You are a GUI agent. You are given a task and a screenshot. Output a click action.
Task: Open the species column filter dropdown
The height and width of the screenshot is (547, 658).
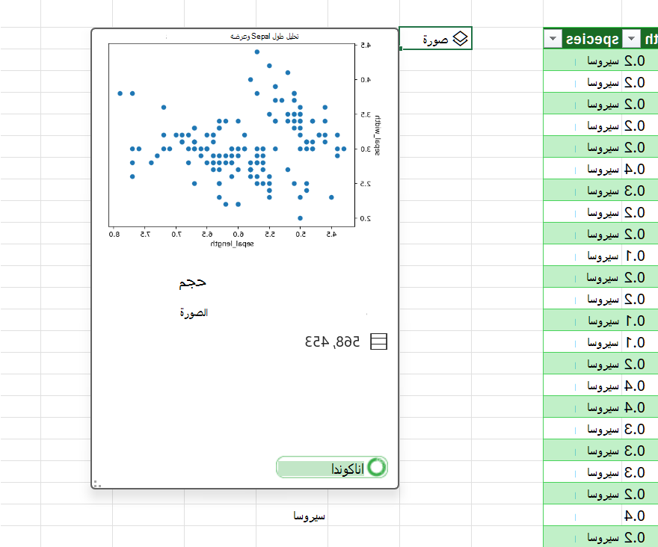click(x=553, y=39)
